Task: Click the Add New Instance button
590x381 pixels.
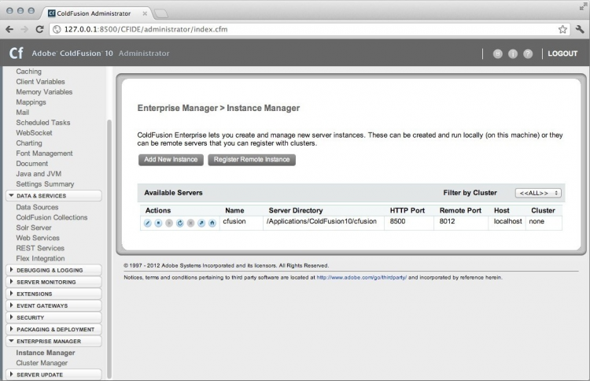Action: 171,160
